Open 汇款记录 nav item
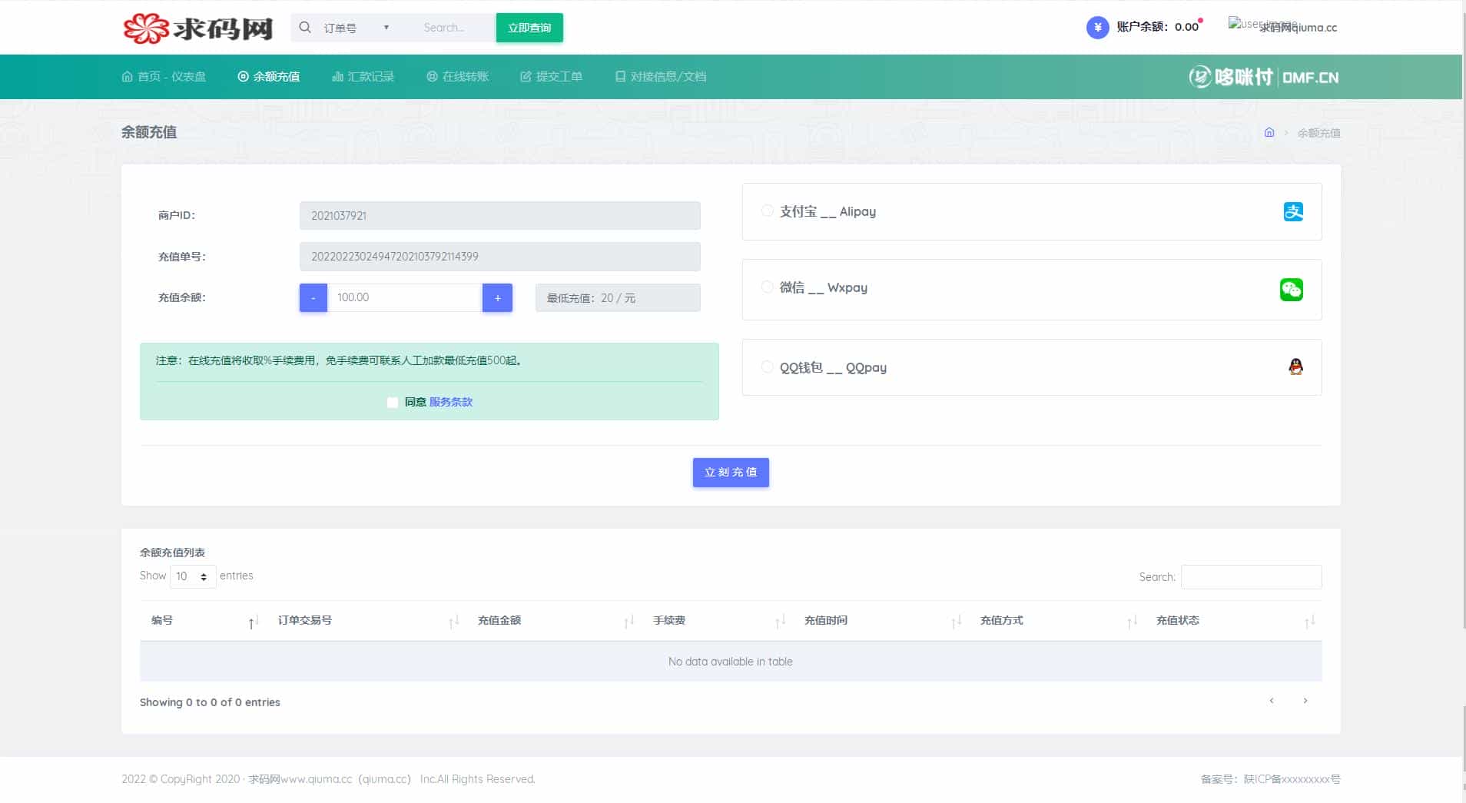Screen dimensions: 1466x803 click(363, 77)
